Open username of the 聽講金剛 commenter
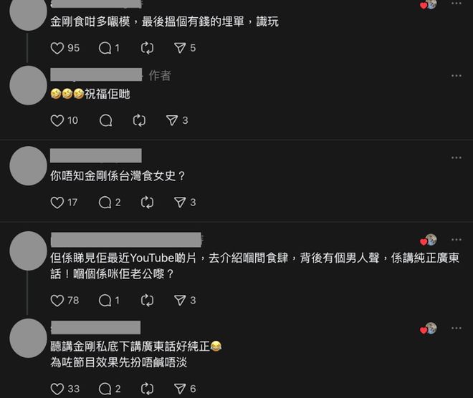The width and height of the screenshot is (473, 398). (95, 328)
